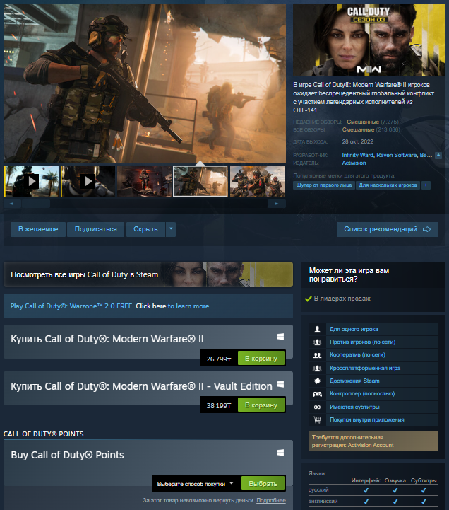Screen dimensions: 449x510
Task: Click the cross-platform play icon
Action: pyautogui.click(x=317, y=369)
